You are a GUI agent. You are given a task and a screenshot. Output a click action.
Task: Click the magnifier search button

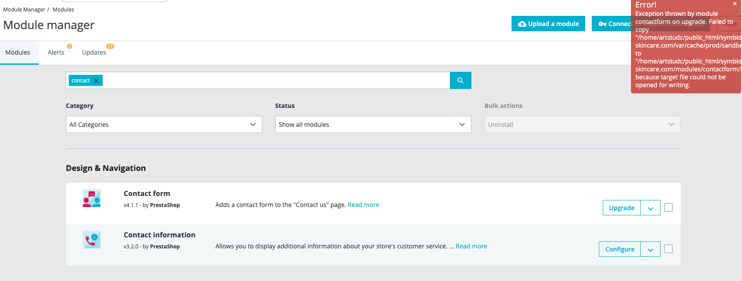(x=460, y=81)
